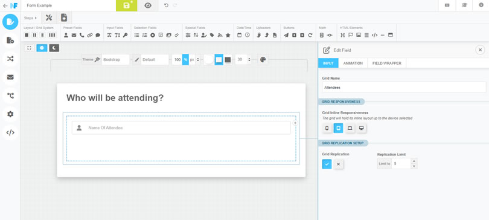Viewport: 489px width, 220px height.
Task: Choose the white form background swatch
Action: click(209, 60)
